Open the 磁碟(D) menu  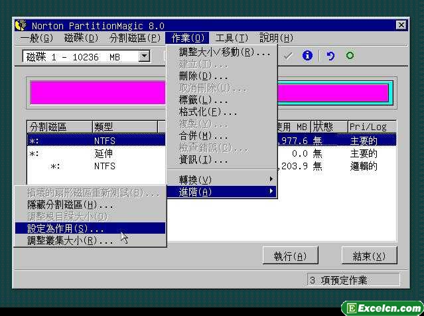81,38
